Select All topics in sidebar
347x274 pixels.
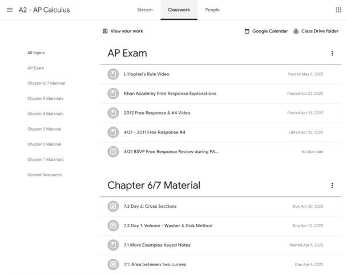(x=36, y=53)
